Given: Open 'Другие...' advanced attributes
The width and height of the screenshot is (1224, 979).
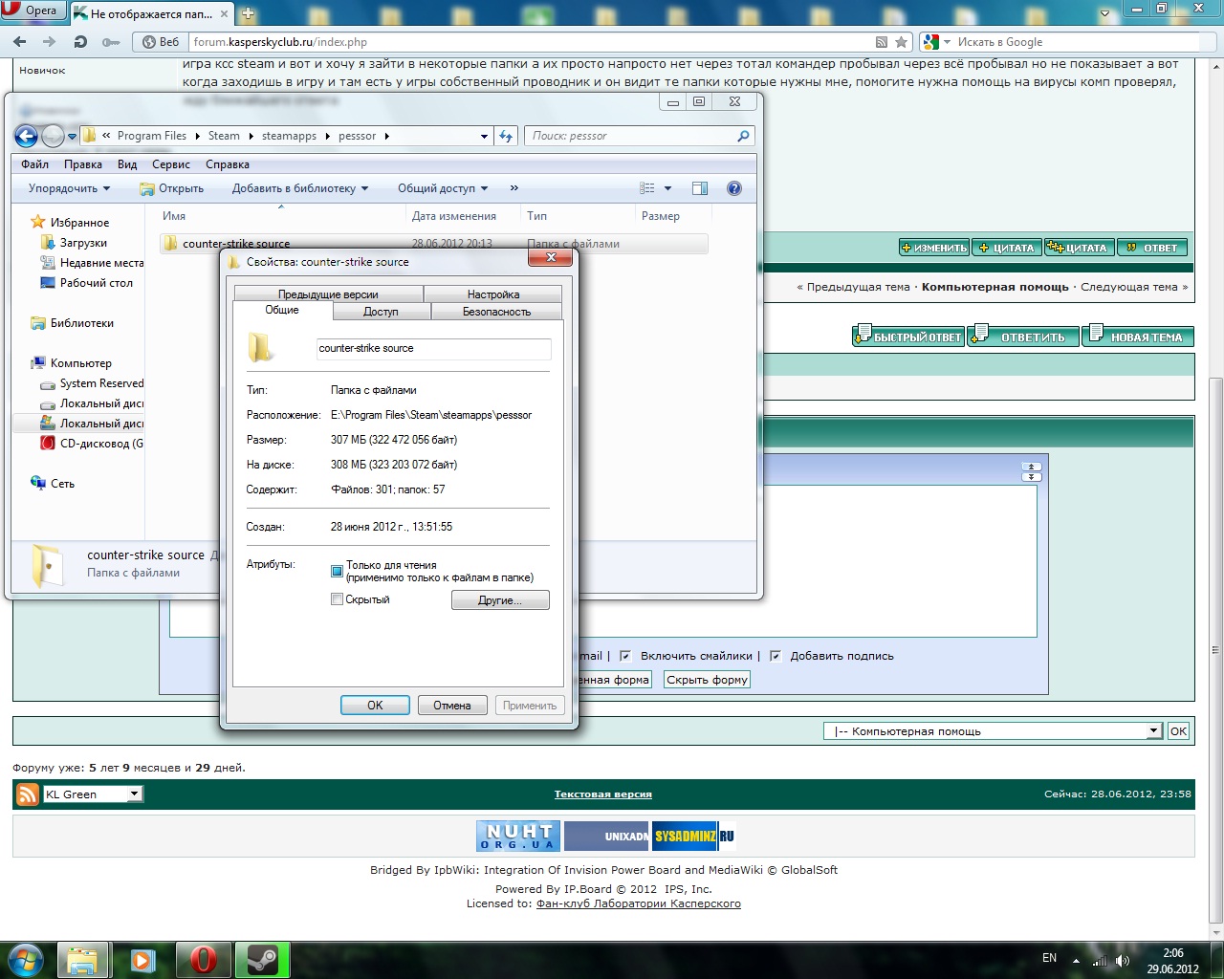Looking at the screenshot, I should tap(500, 600).
